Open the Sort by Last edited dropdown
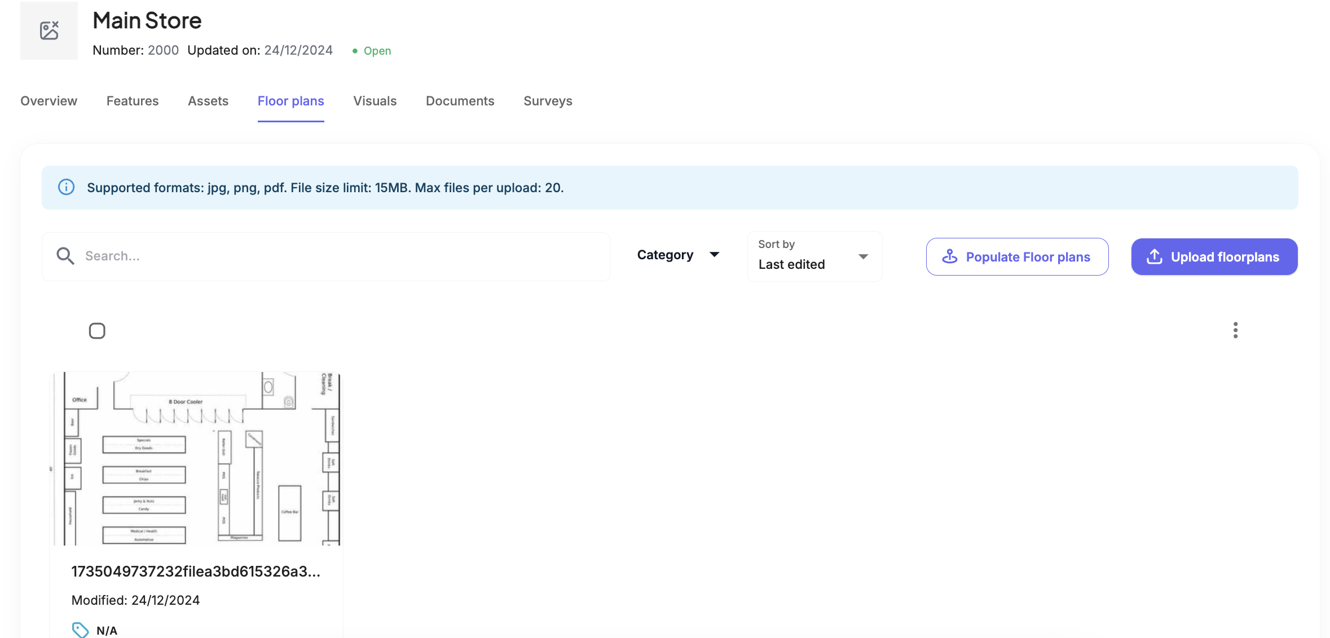The height and width of the screenshot is (638, 1330). [814, 257]
